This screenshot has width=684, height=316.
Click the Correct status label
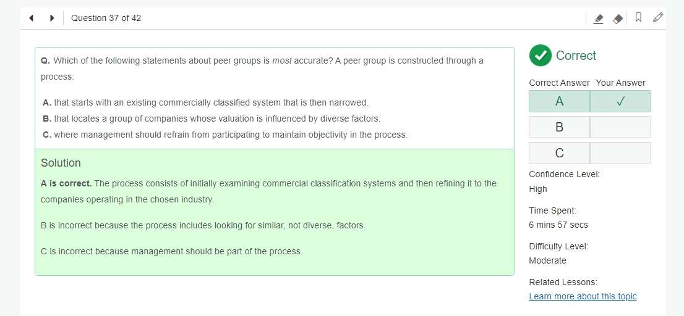(576, 56)
